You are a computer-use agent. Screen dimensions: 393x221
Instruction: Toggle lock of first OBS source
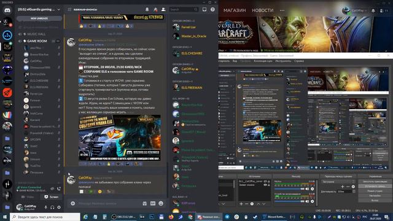[269, 181]
